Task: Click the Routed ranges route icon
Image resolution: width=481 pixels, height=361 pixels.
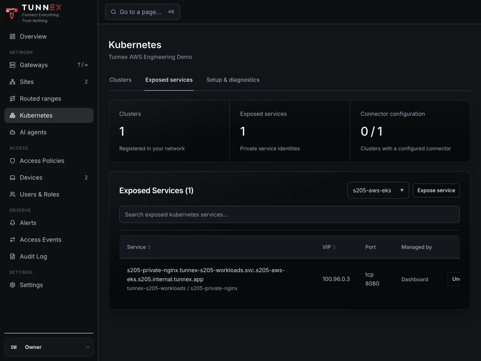Action: [12, 99]
